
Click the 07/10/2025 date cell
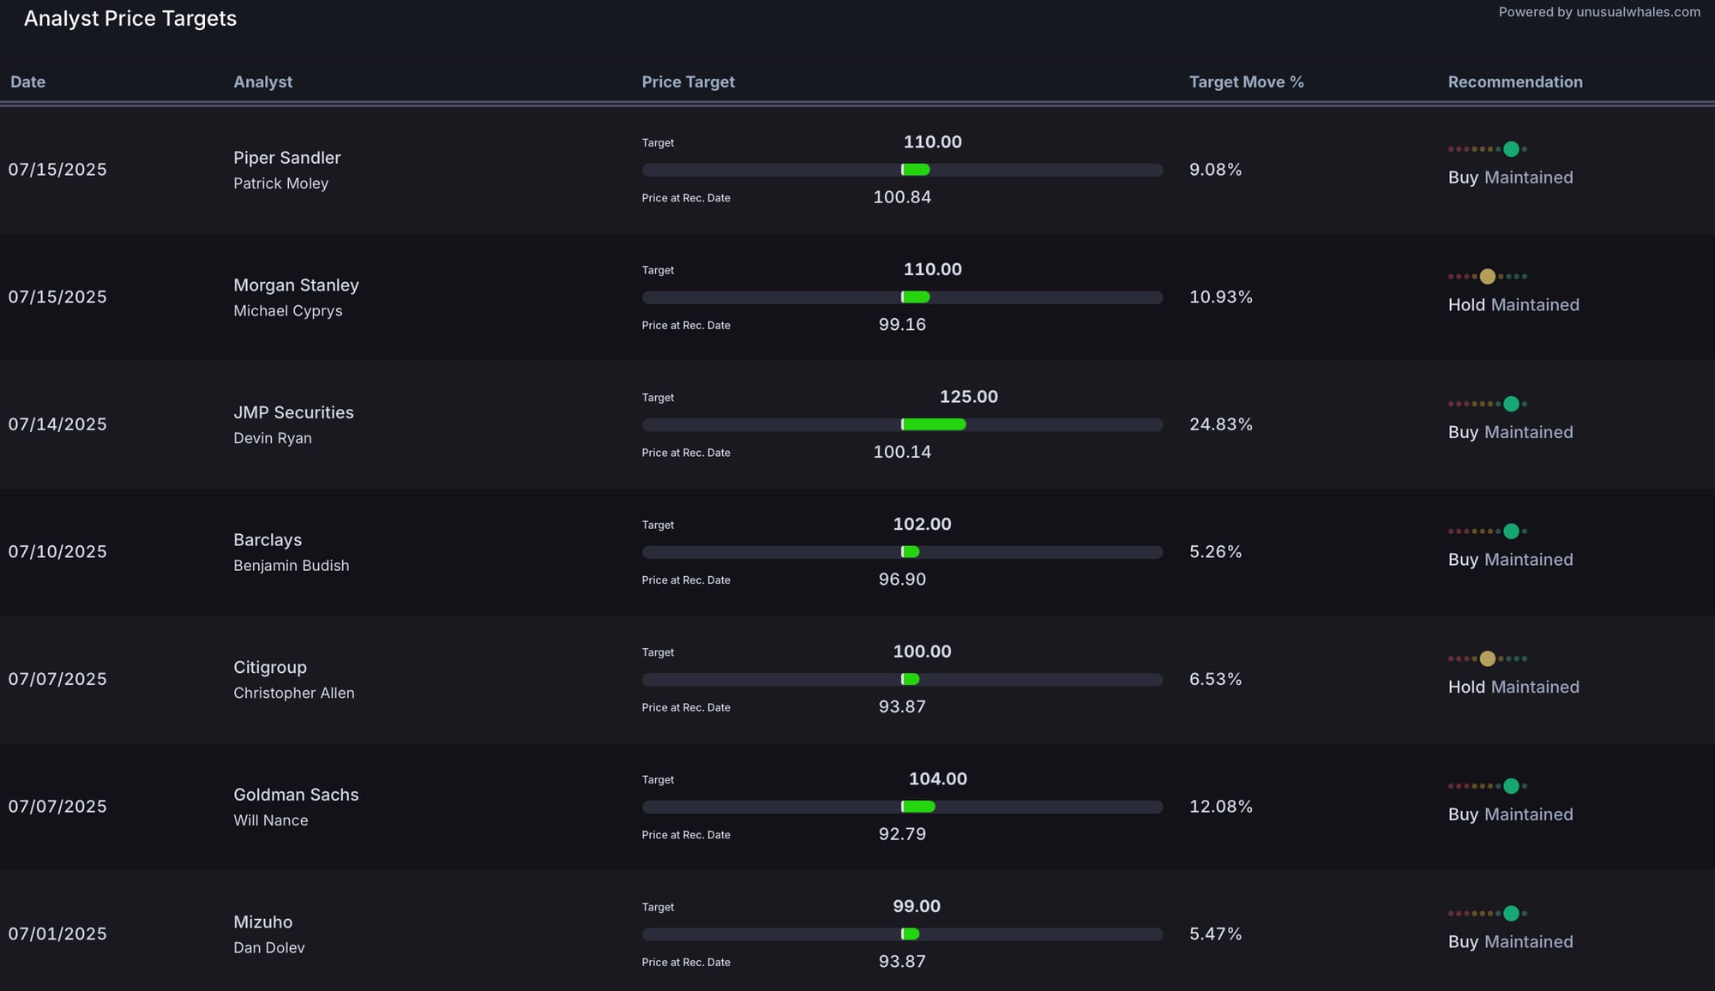click(x=57, y=552)
